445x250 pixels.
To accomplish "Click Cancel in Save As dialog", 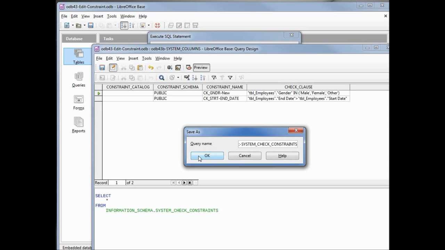I will 245,156.
